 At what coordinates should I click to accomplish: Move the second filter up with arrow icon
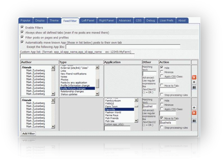[194, 107]
